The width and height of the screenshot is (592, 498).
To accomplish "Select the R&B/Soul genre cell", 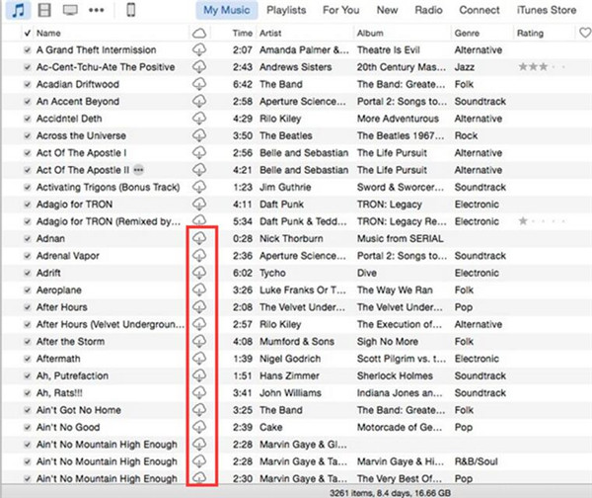I will [x=477, y=461].
